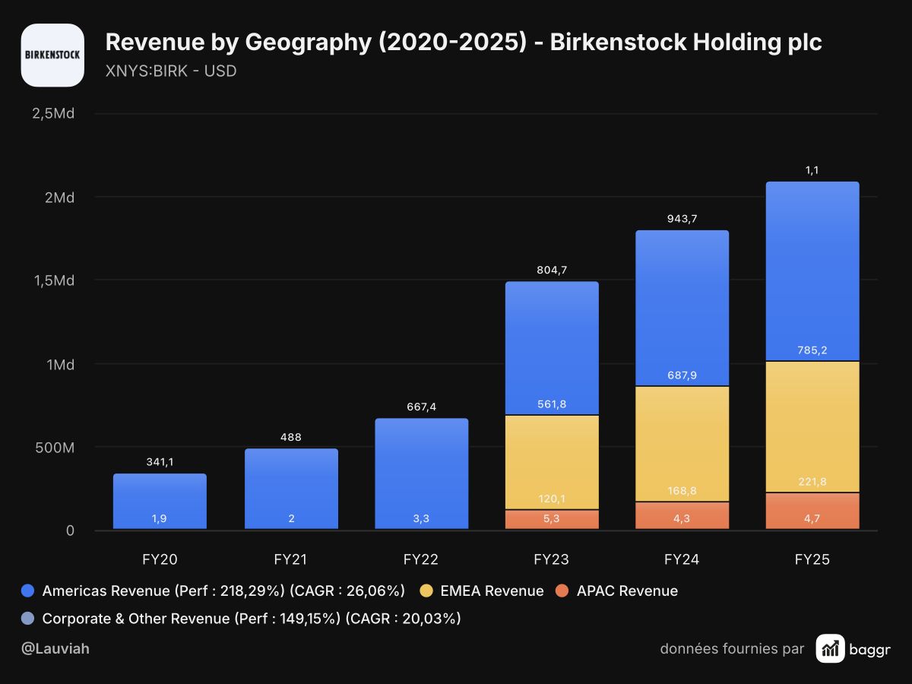Screen dimensions: 912x684
Task: Click the 785,2 data label
Action: pyautogui.click(x=812, y=350)
